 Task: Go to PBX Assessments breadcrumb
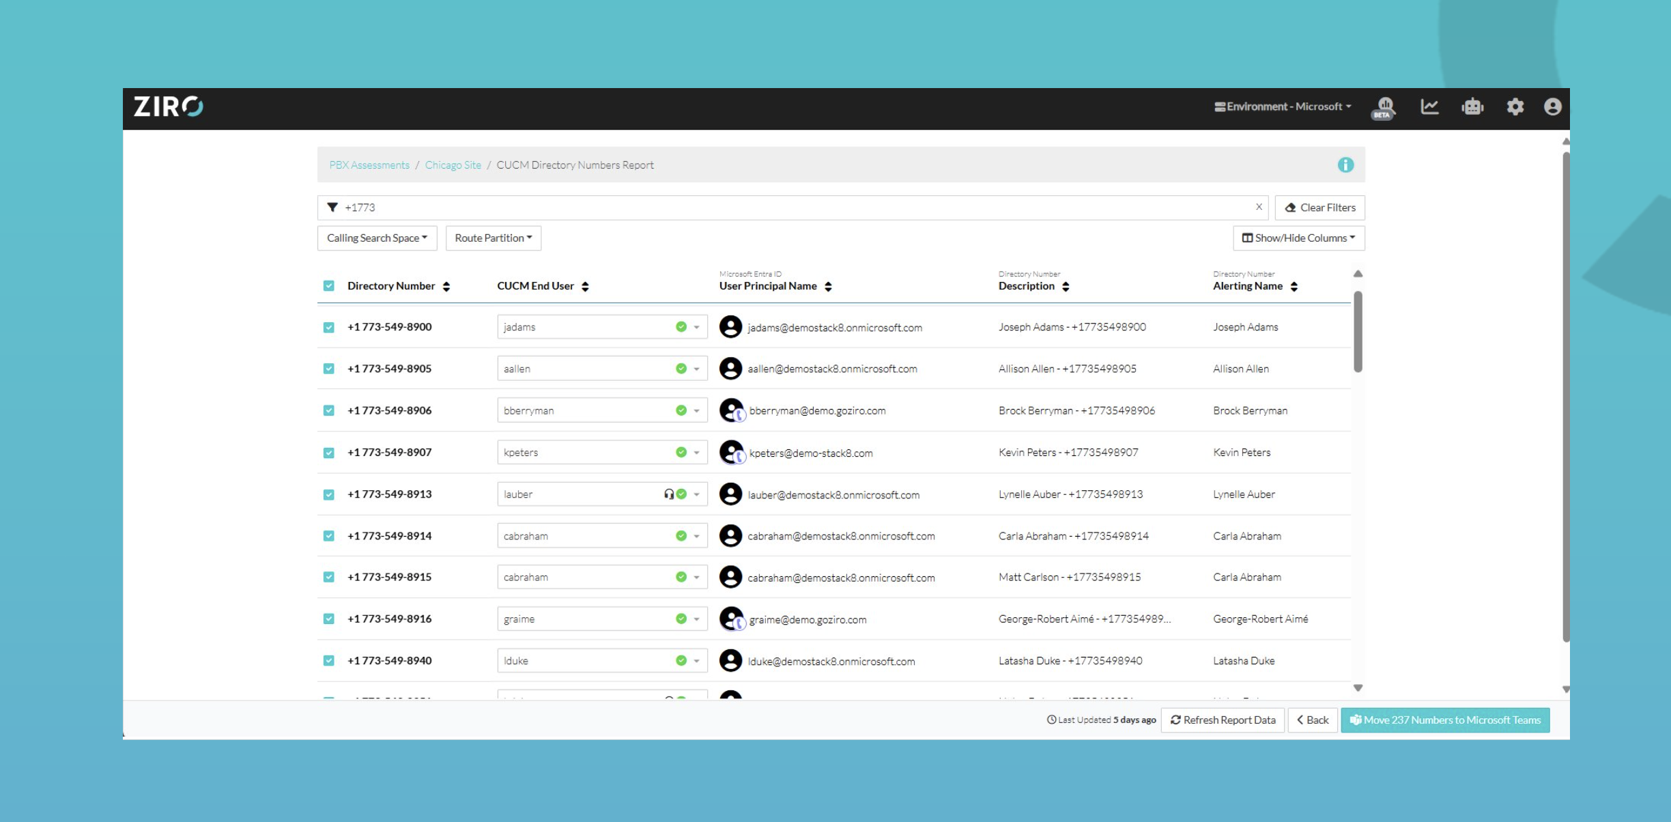coord(369,165)
